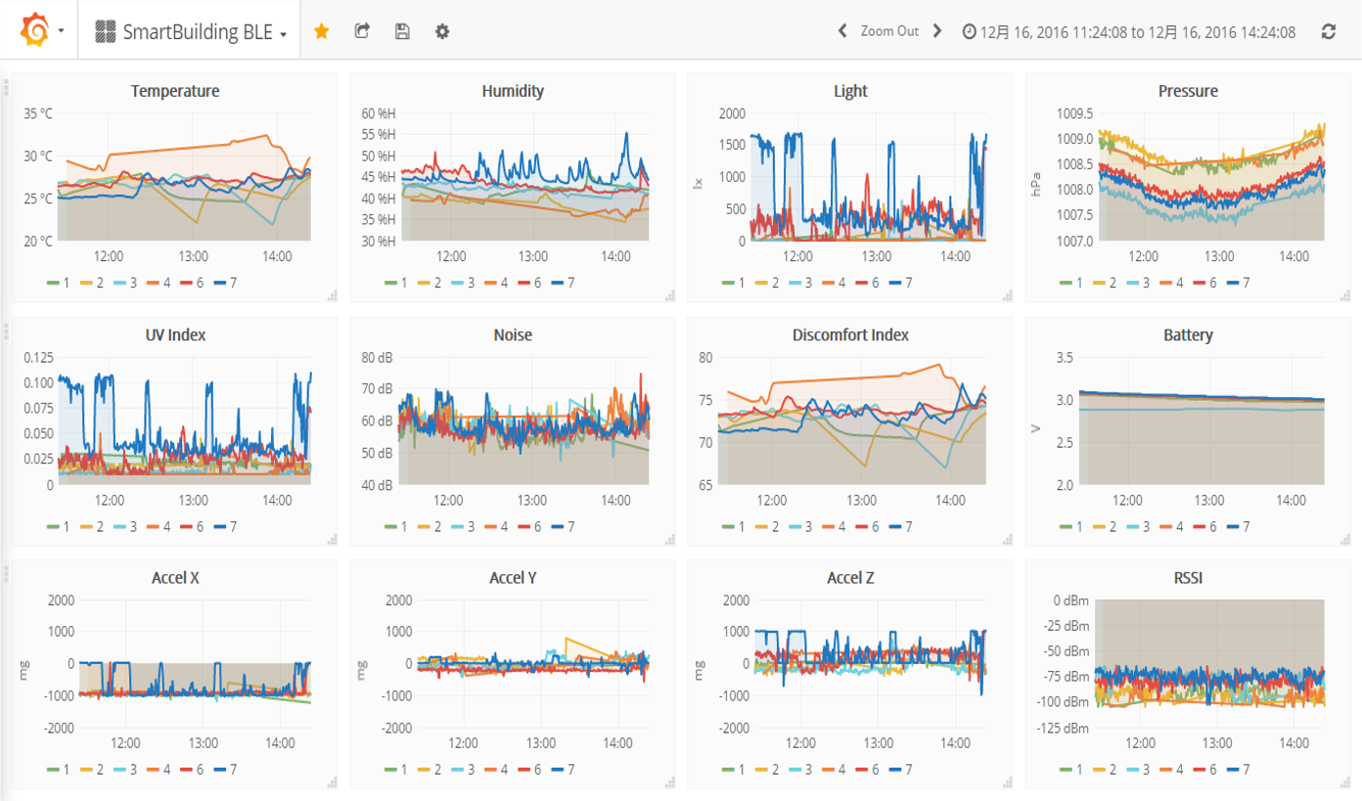Save the dashboard with floppy icon
The image size is (1362, 801).
(402, 31)
